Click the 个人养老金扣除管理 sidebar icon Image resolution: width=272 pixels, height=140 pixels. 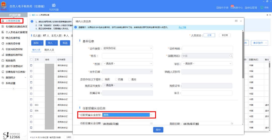pyautogui.click(x=3, y=32)
